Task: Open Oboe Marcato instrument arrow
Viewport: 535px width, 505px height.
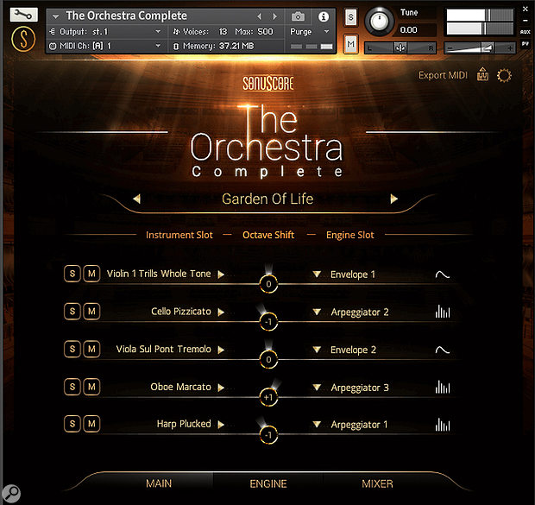Action: (x=221, y=388)
